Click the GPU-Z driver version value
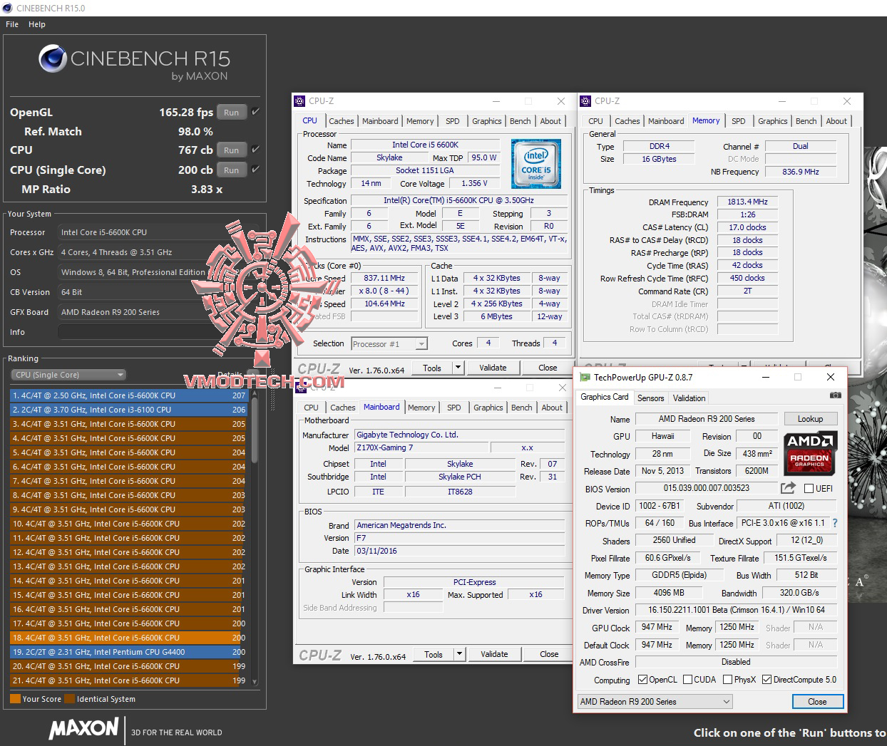The image size is (887, 746). tap(736, 610)
